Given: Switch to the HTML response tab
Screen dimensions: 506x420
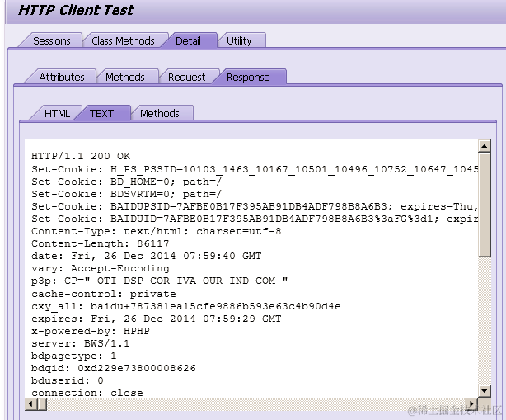Looking at the screenshot, I should click(x=57, y=113).
